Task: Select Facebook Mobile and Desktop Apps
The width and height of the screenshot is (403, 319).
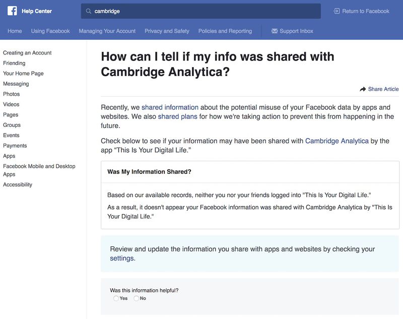Action: [38, 169]
